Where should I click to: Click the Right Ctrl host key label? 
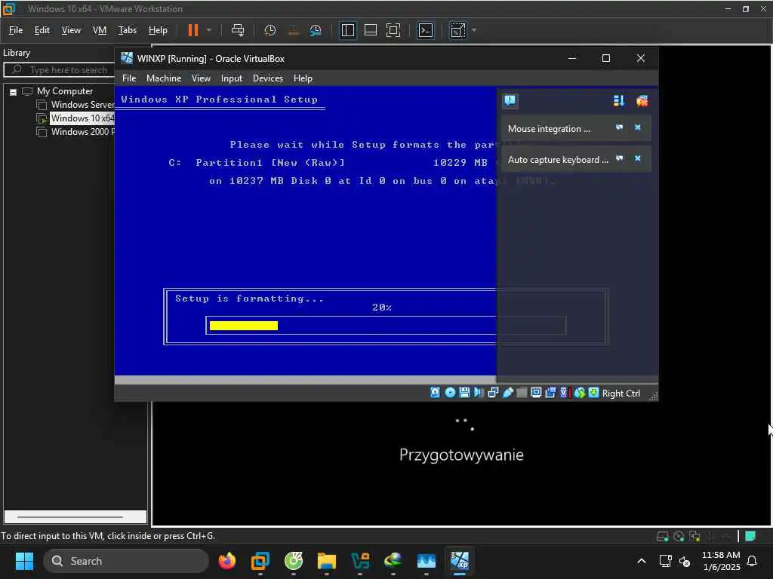click(x=621, y=394)
